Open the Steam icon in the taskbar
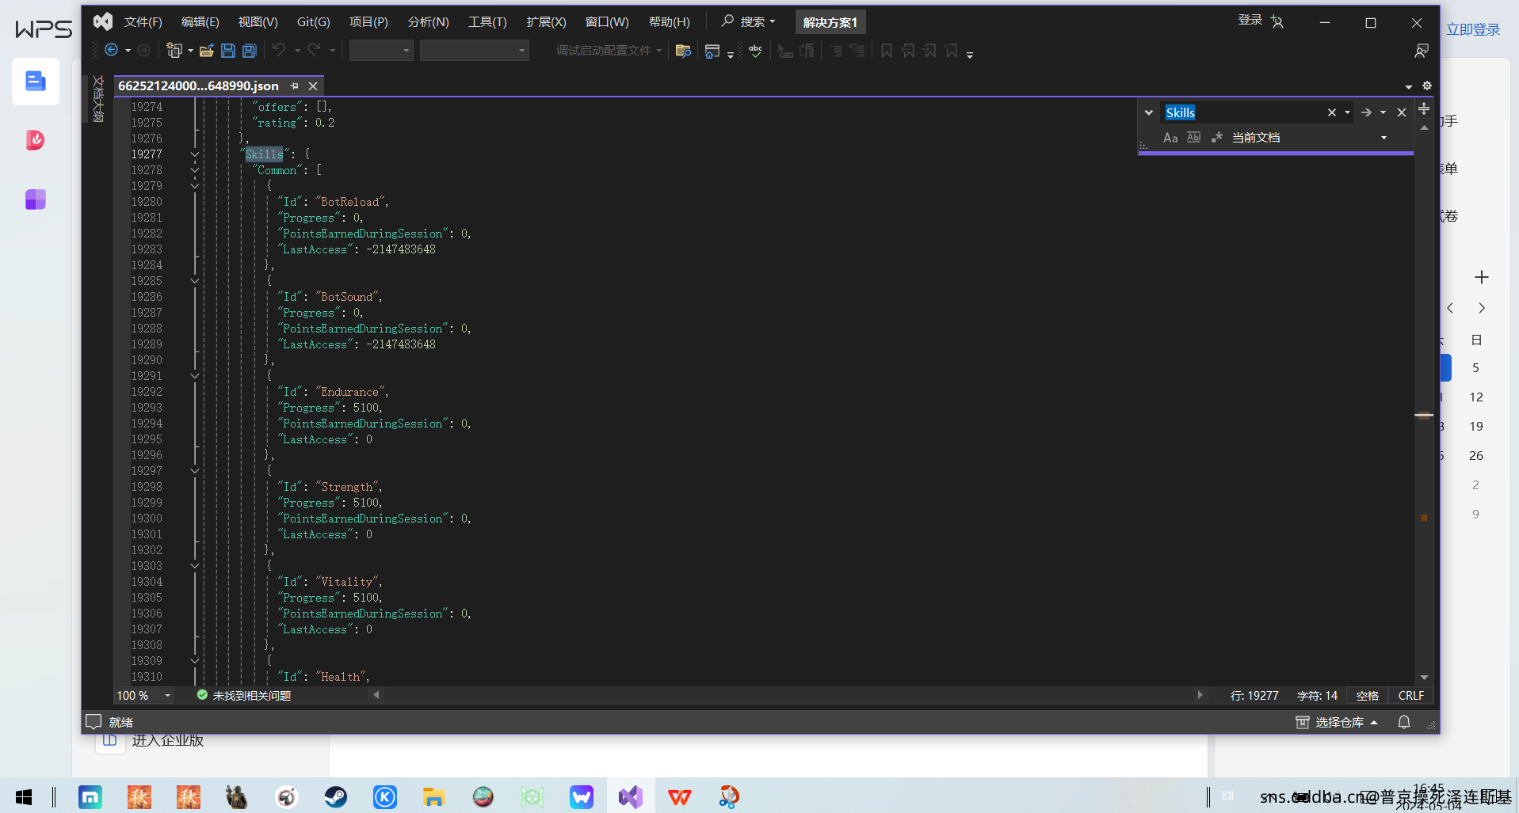 (x=335, y=796)
